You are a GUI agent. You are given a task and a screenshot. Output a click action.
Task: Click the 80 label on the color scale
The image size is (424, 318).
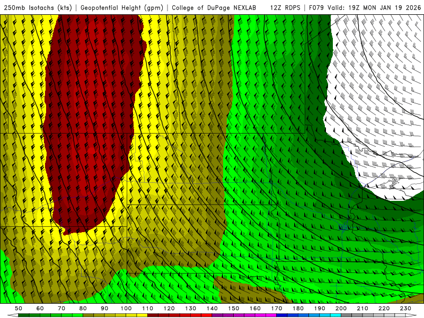point(83,308)
